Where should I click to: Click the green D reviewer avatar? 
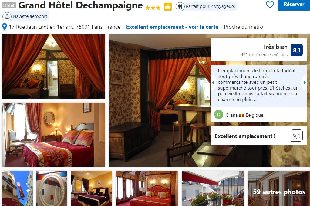pos(219,115)
